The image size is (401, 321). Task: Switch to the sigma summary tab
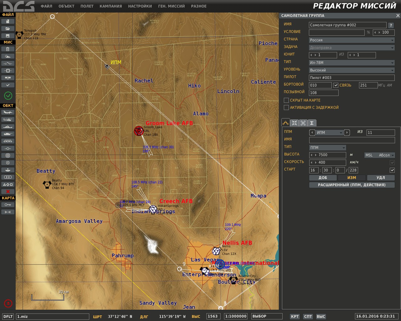point(312,123)
